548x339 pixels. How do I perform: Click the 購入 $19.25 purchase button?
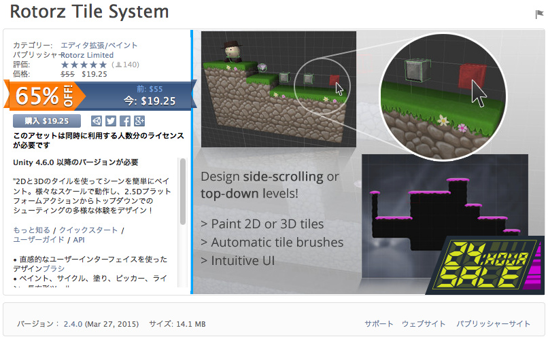[47, 121]
